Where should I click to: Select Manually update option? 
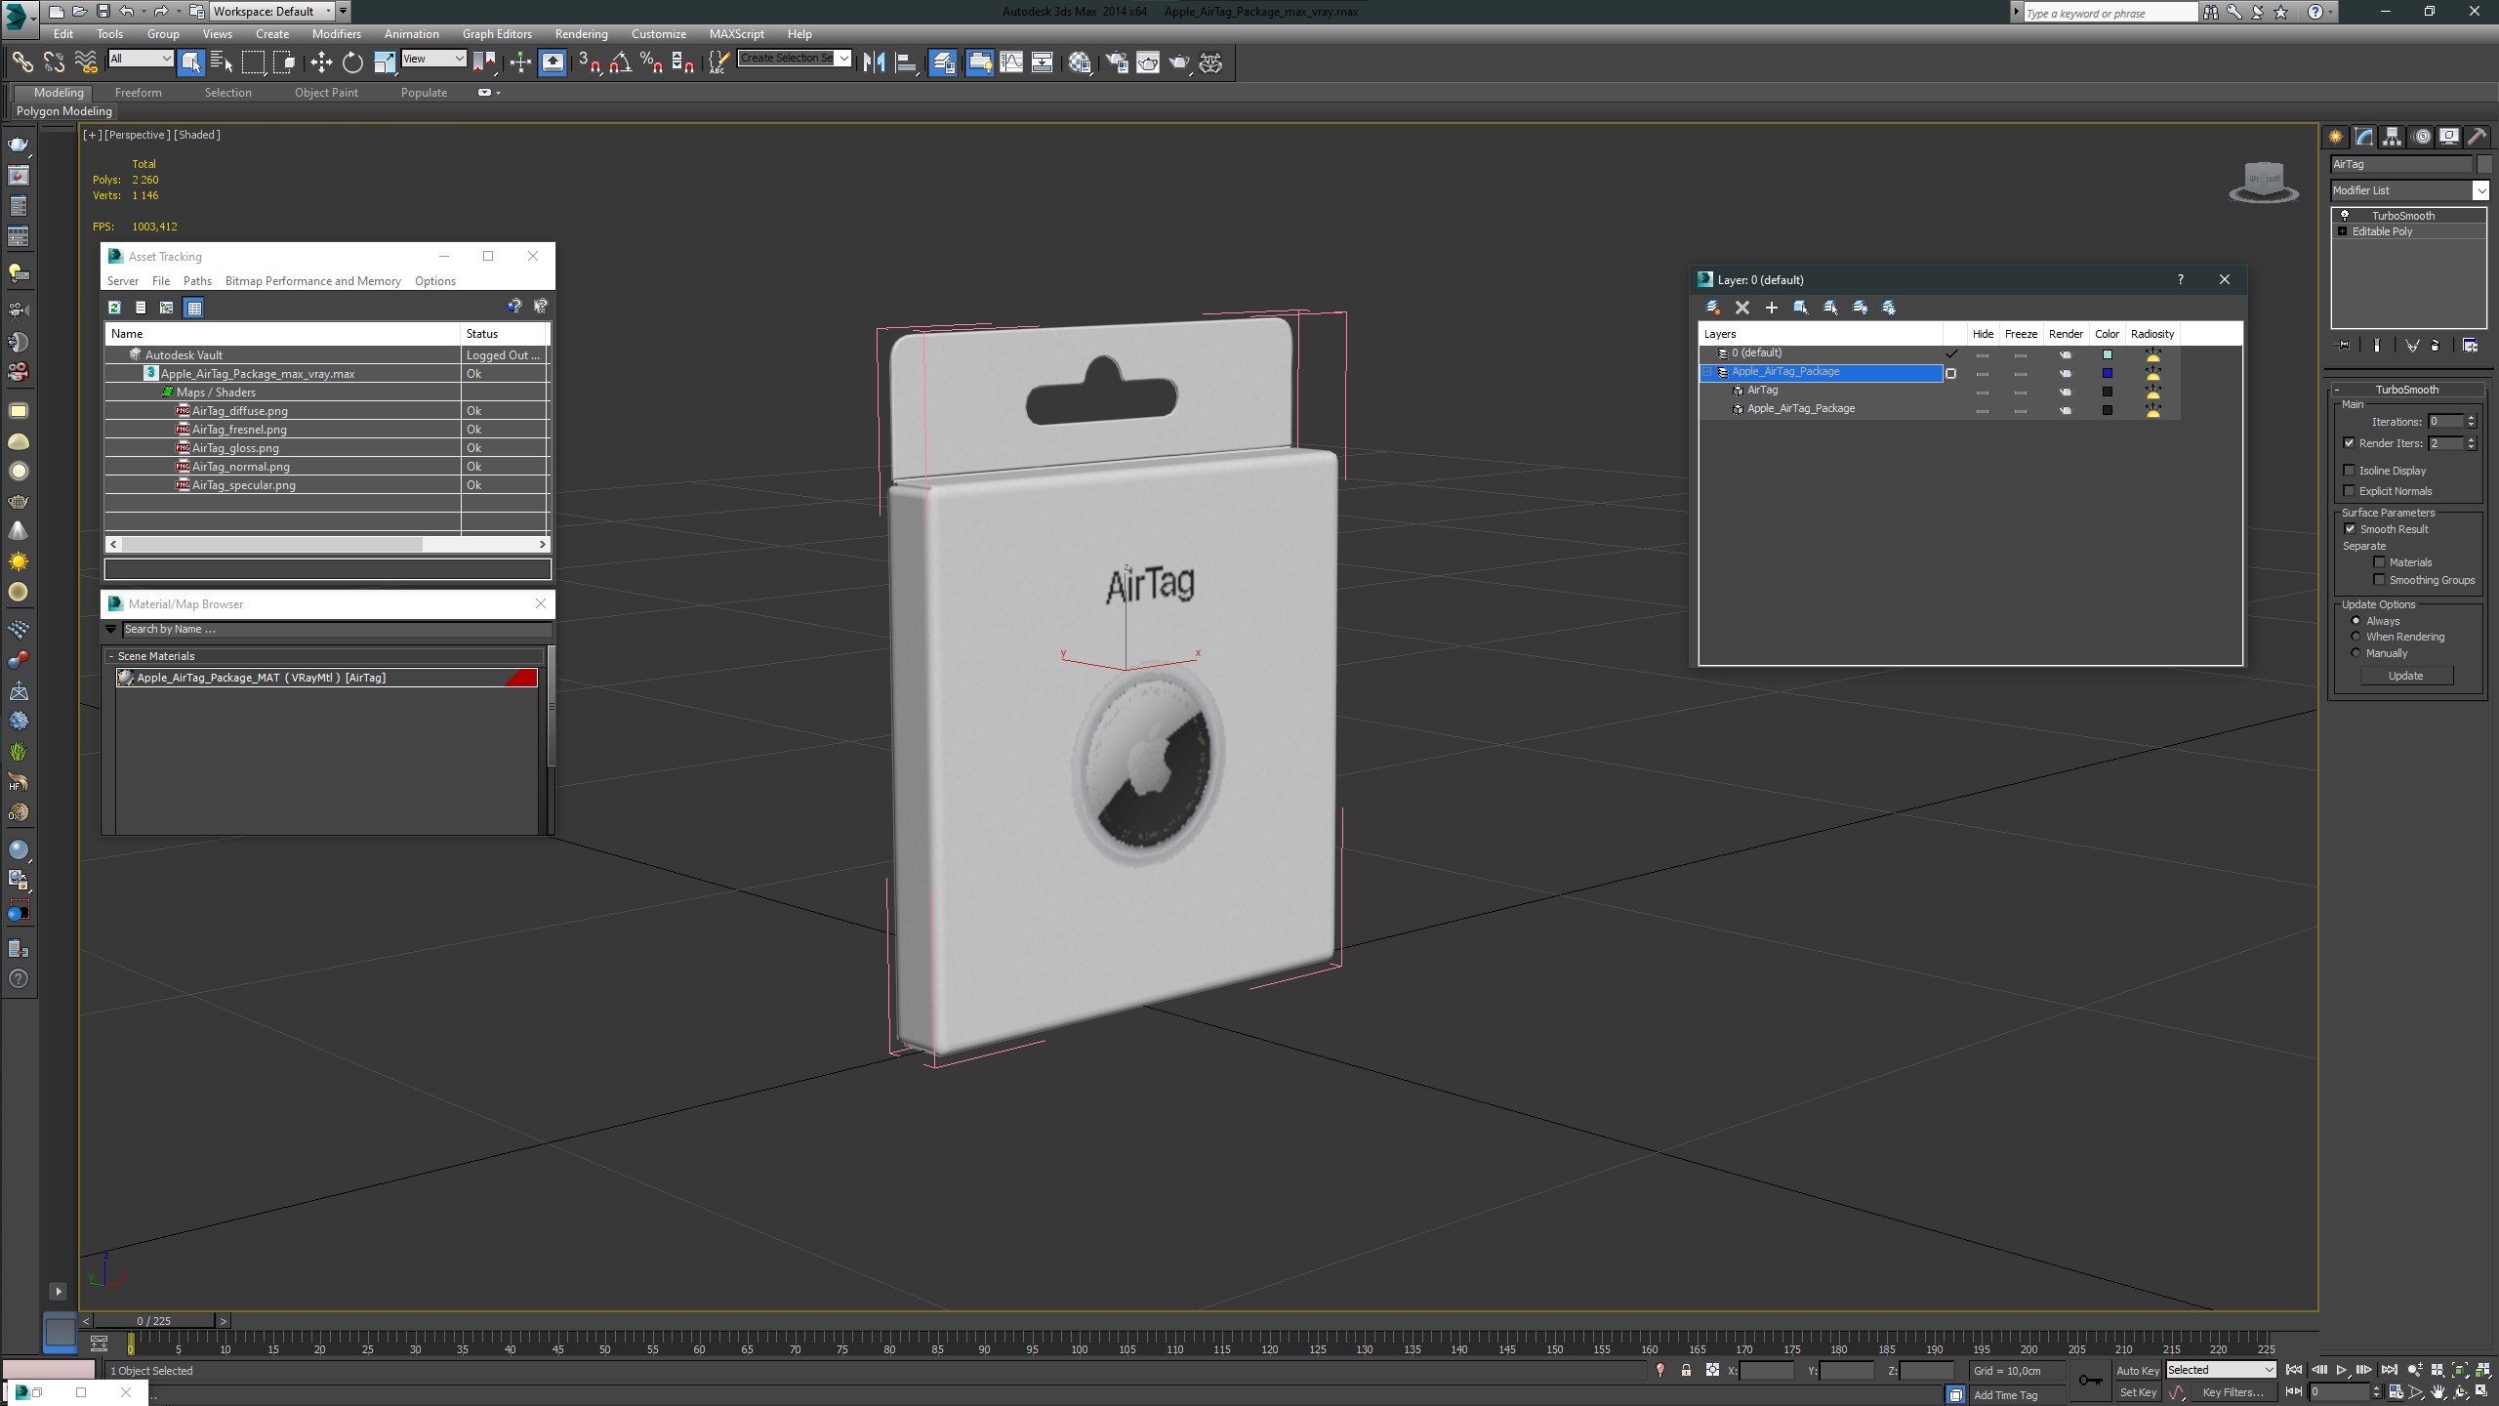coord(2356,653)
